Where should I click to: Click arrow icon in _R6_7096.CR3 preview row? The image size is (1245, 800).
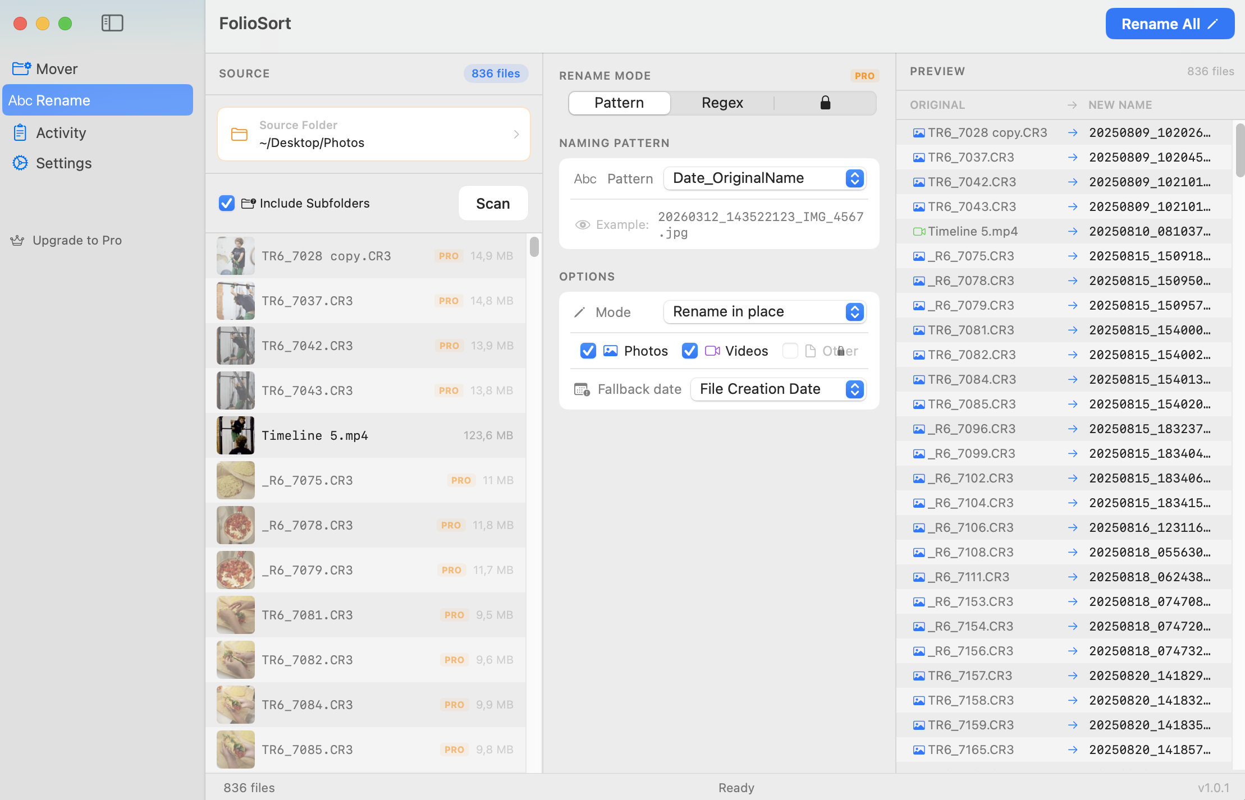point(1073,429)
